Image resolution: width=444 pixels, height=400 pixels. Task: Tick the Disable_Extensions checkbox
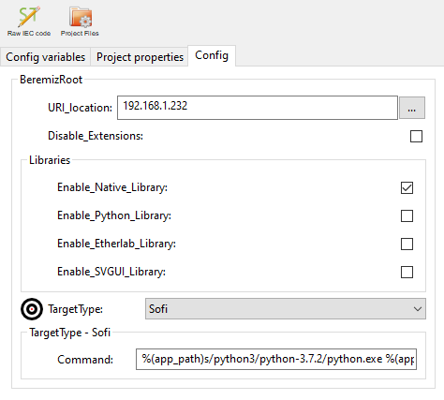click(x=416, y=136)
